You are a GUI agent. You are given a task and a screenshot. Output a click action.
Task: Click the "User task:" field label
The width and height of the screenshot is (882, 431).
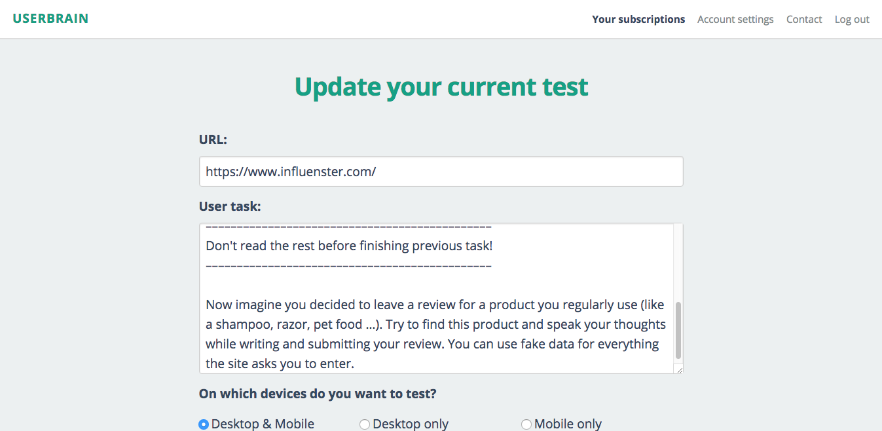[x=230, y=207]
